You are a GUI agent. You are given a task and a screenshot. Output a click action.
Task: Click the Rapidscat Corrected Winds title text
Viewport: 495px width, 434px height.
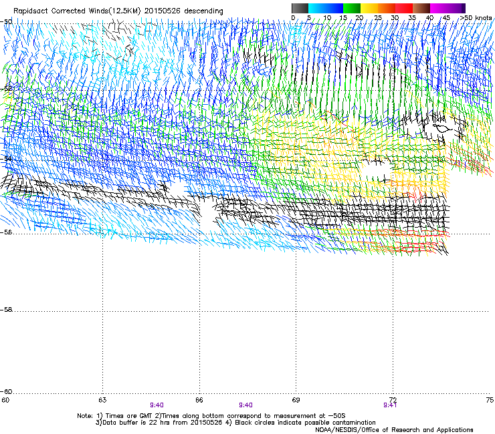[118, 11]
